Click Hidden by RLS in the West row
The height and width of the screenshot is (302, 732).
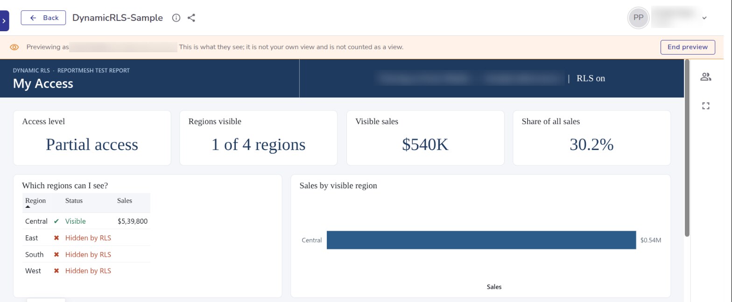pyautogui.click(x=88, y=271)
